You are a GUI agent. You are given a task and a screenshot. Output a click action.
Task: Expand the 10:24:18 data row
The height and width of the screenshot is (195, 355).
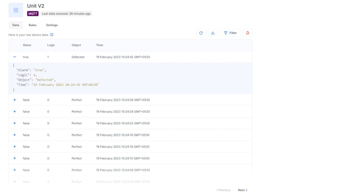point(14,135)
